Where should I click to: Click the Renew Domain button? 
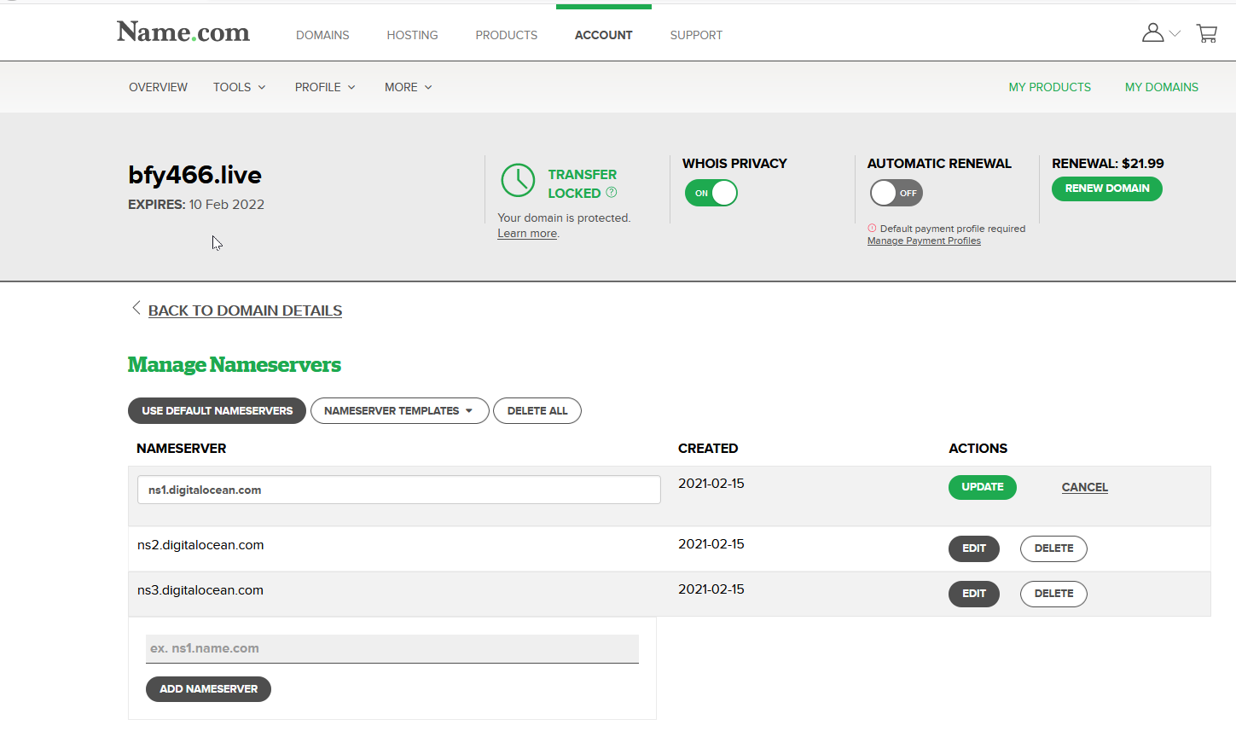(1106, 189)
